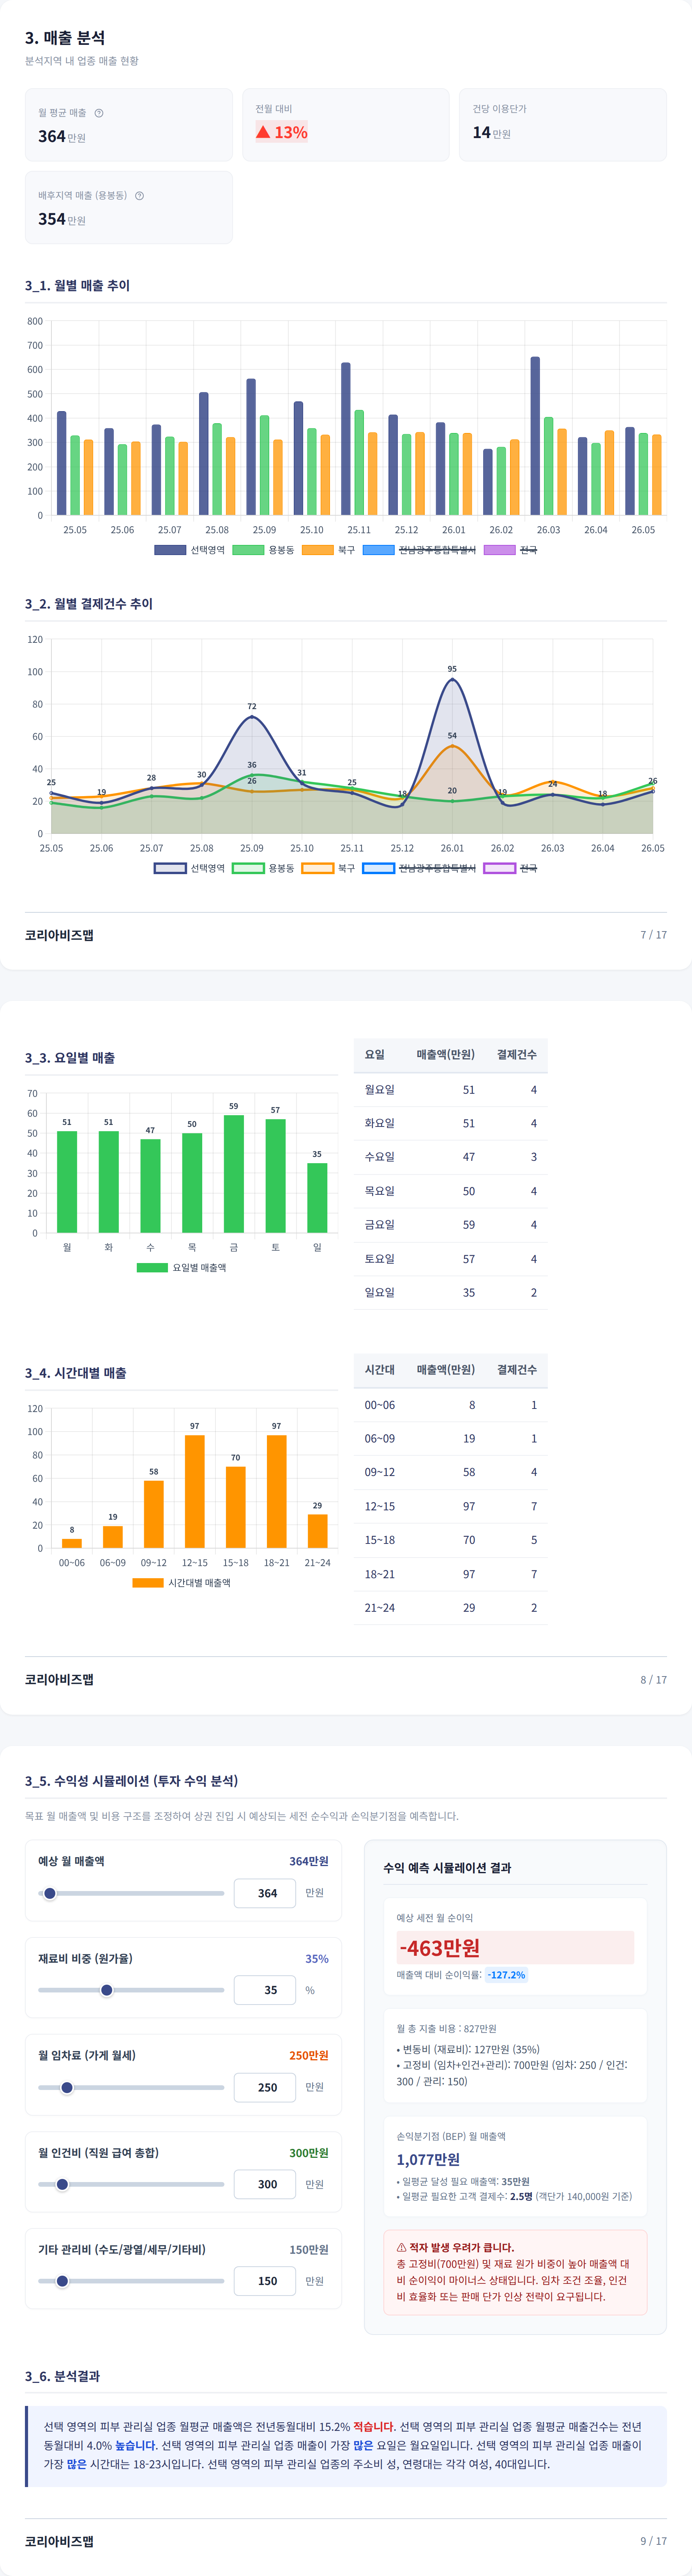Show 전남광주통합특별시 series in 결제건수 추이 chart

[x=419, y=868]
